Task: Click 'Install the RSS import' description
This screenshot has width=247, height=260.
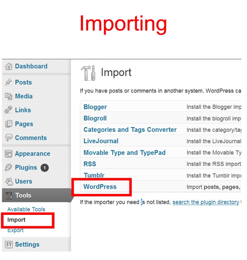Action: [214, 164]
